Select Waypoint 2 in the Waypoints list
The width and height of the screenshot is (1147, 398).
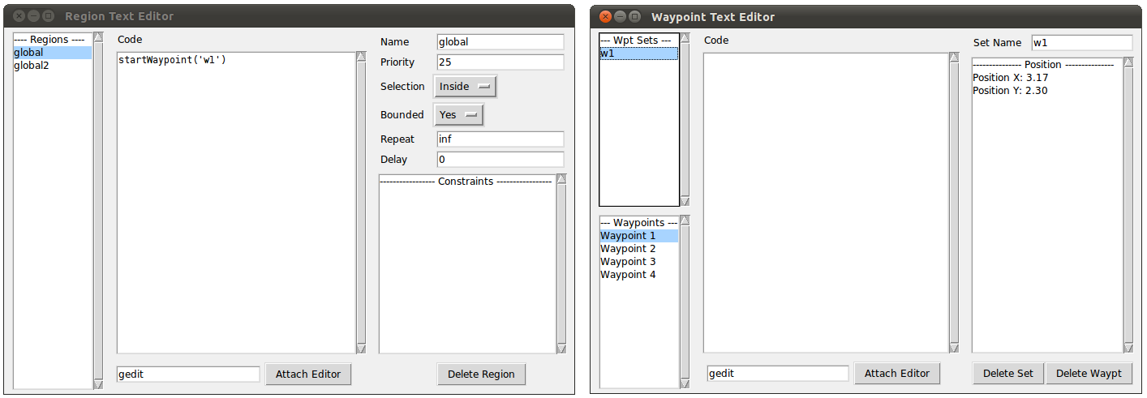coord(639,249)
